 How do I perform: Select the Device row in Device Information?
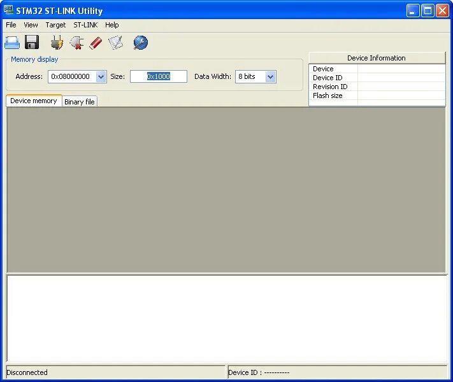[x=377, y=69]
